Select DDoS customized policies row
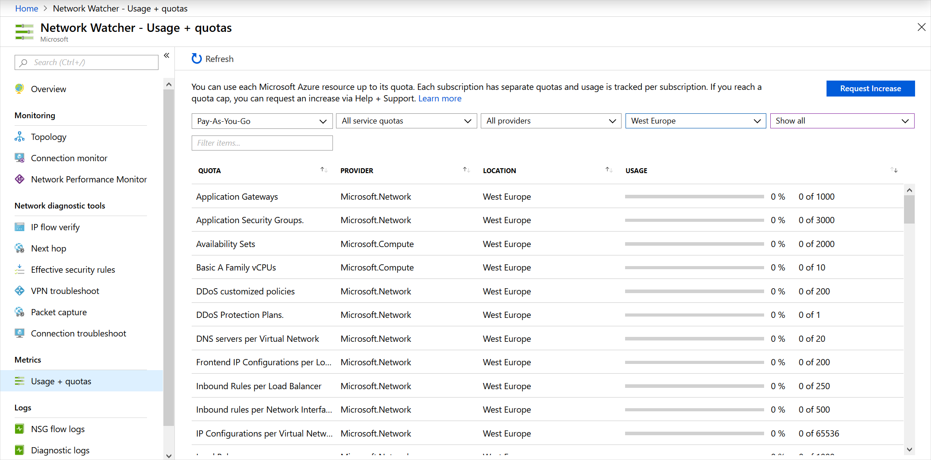Viewport: 931px width, 460px height. click(x=548, y=291)
